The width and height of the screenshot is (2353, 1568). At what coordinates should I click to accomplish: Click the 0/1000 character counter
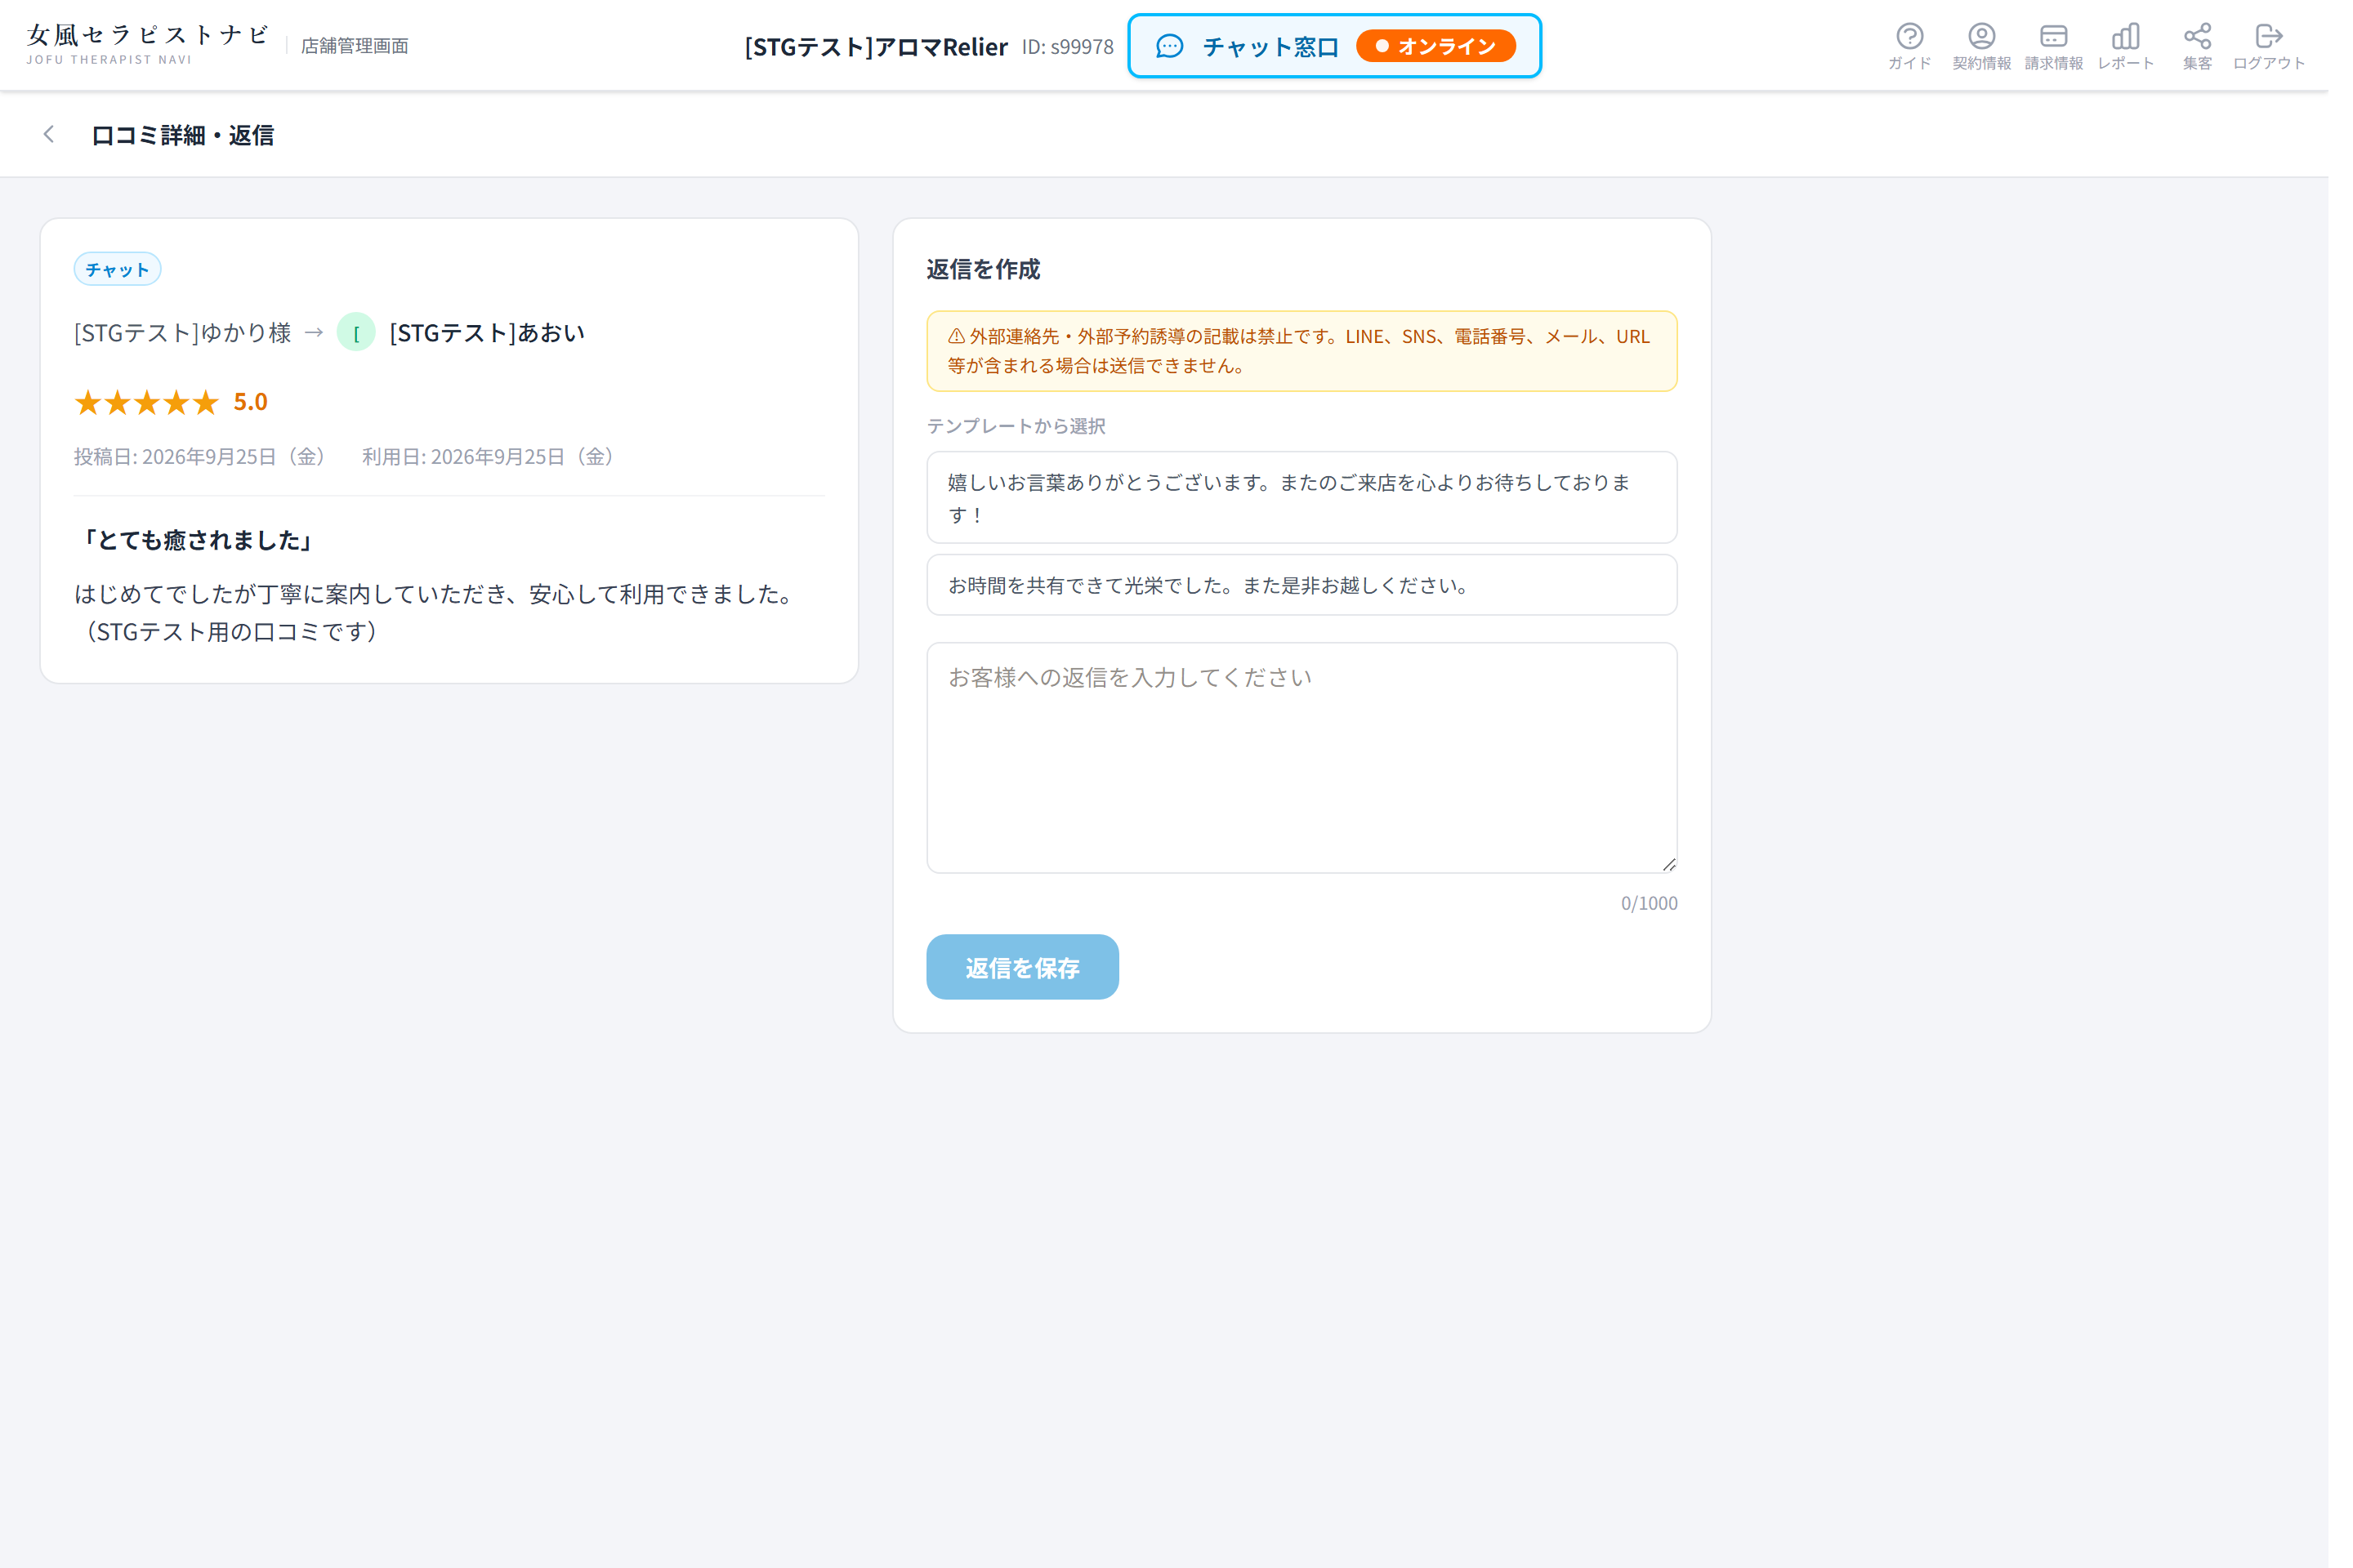[1666, 913]
